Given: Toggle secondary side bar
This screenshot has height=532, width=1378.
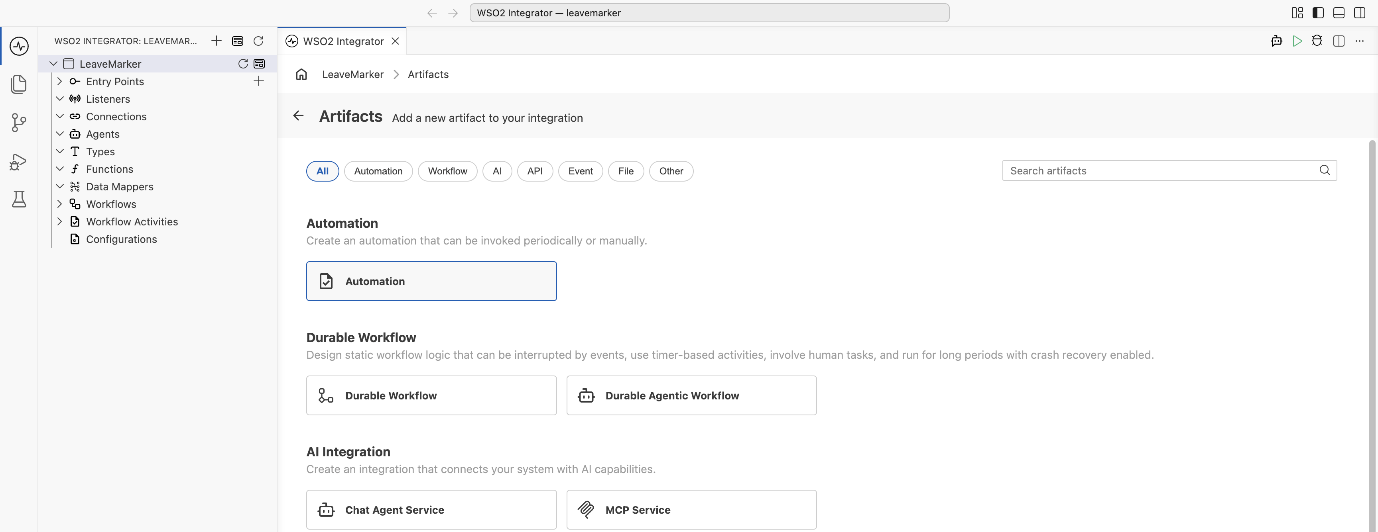Looking at the screenshot, I should 1359,13.
